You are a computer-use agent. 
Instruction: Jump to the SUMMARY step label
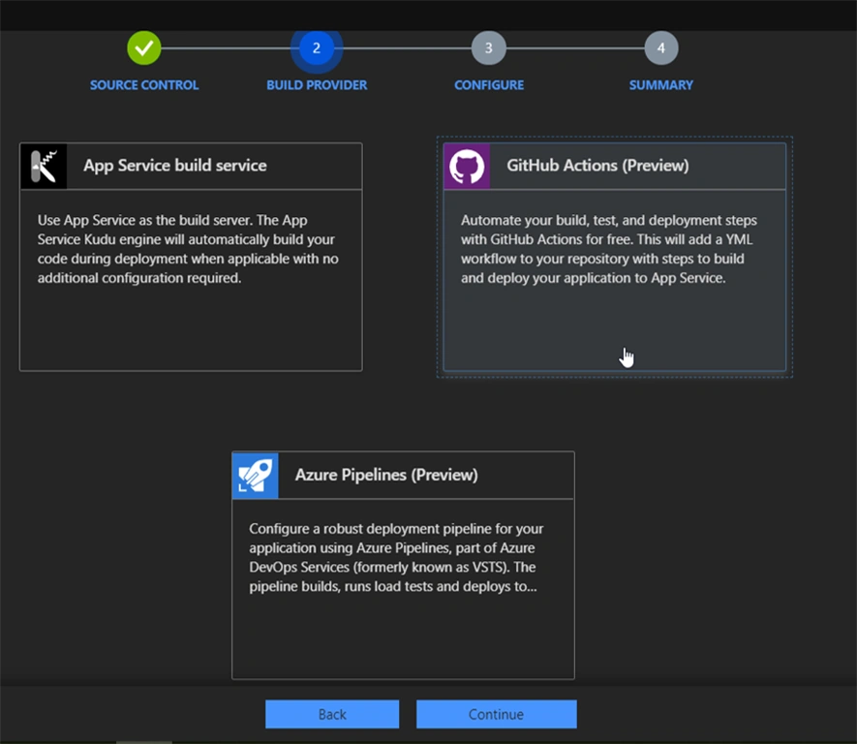(x=660, y=85)
